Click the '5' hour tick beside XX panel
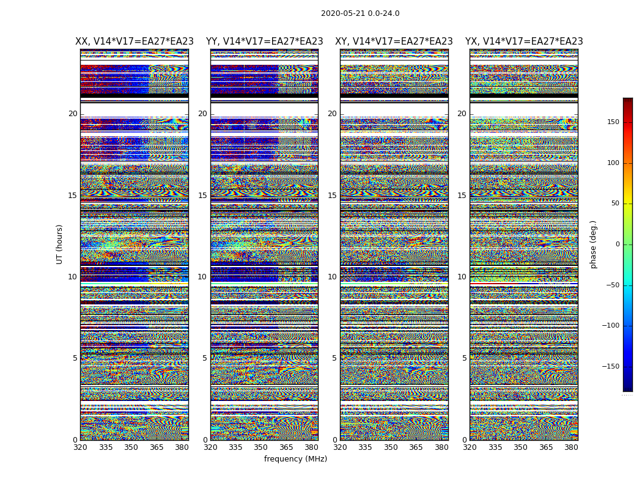 point(75,358)
